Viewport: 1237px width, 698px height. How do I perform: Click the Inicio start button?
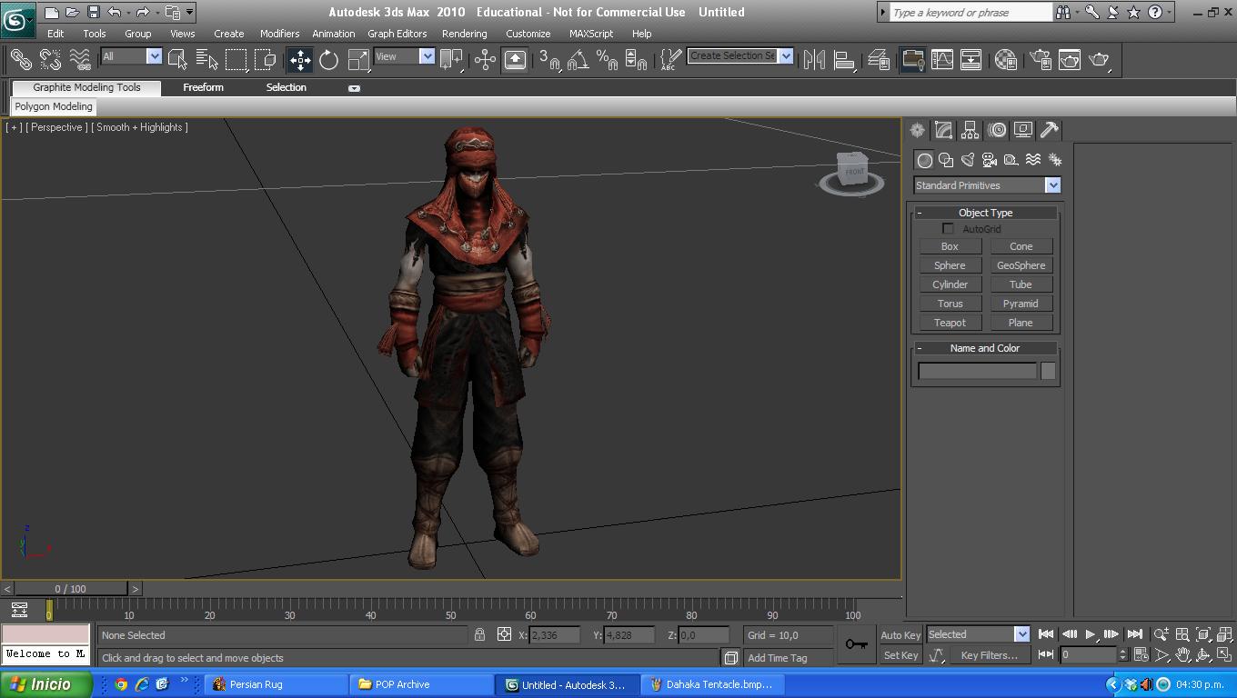45,684
